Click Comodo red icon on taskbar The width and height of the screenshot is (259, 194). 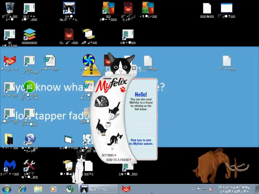126,189
